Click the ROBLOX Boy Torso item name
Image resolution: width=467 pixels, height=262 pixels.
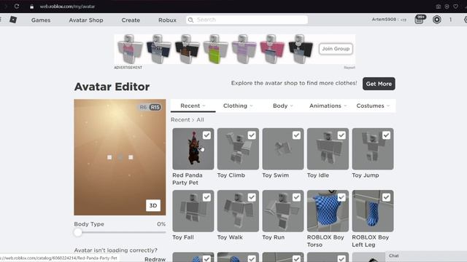325,241
